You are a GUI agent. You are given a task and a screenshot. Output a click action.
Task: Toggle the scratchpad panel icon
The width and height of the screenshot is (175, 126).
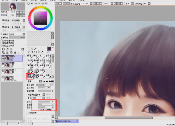click(46, 3)
